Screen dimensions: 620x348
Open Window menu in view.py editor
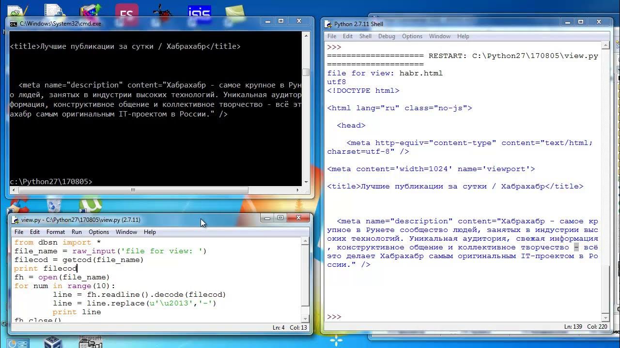click(x=126, y=232)
